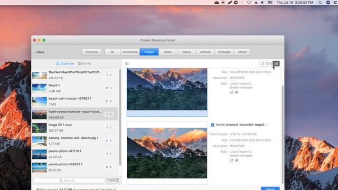The width and height of the screenshot is (338, 190).
Task: Reveal the bottom mountain image in Finder
Action: pos(231,160)
